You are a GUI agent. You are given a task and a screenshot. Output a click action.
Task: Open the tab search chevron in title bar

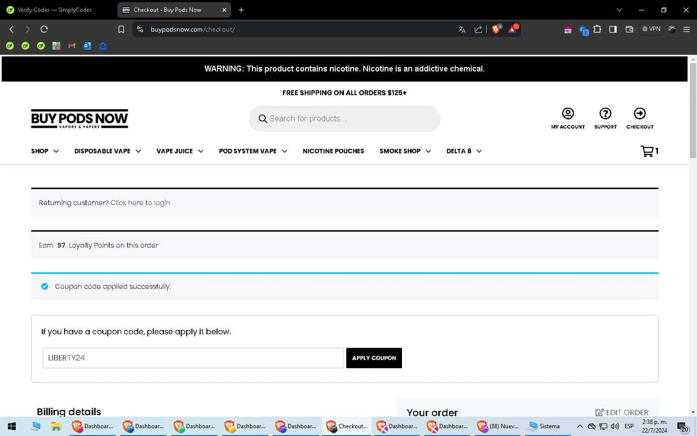[619, 10]
